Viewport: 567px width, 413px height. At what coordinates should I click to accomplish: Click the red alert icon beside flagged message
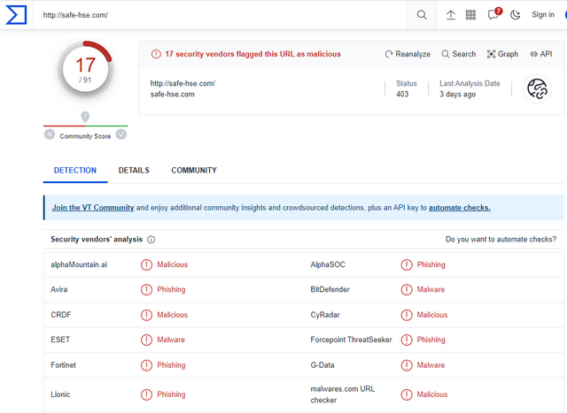click(156, 54)
